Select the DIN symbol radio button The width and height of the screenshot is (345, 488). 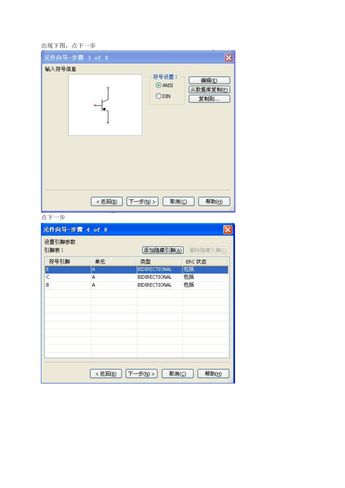(159, 96)
